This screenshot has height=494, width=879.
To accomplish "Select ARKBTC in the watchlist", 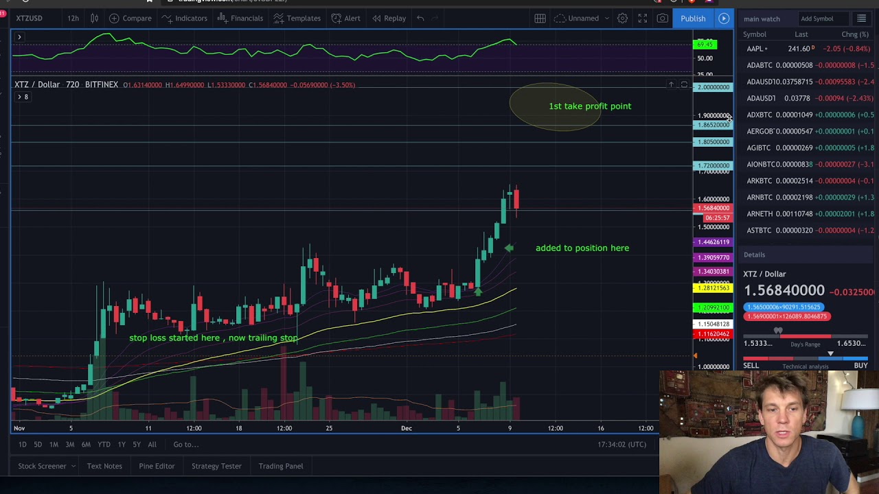I will click(808, 180).
